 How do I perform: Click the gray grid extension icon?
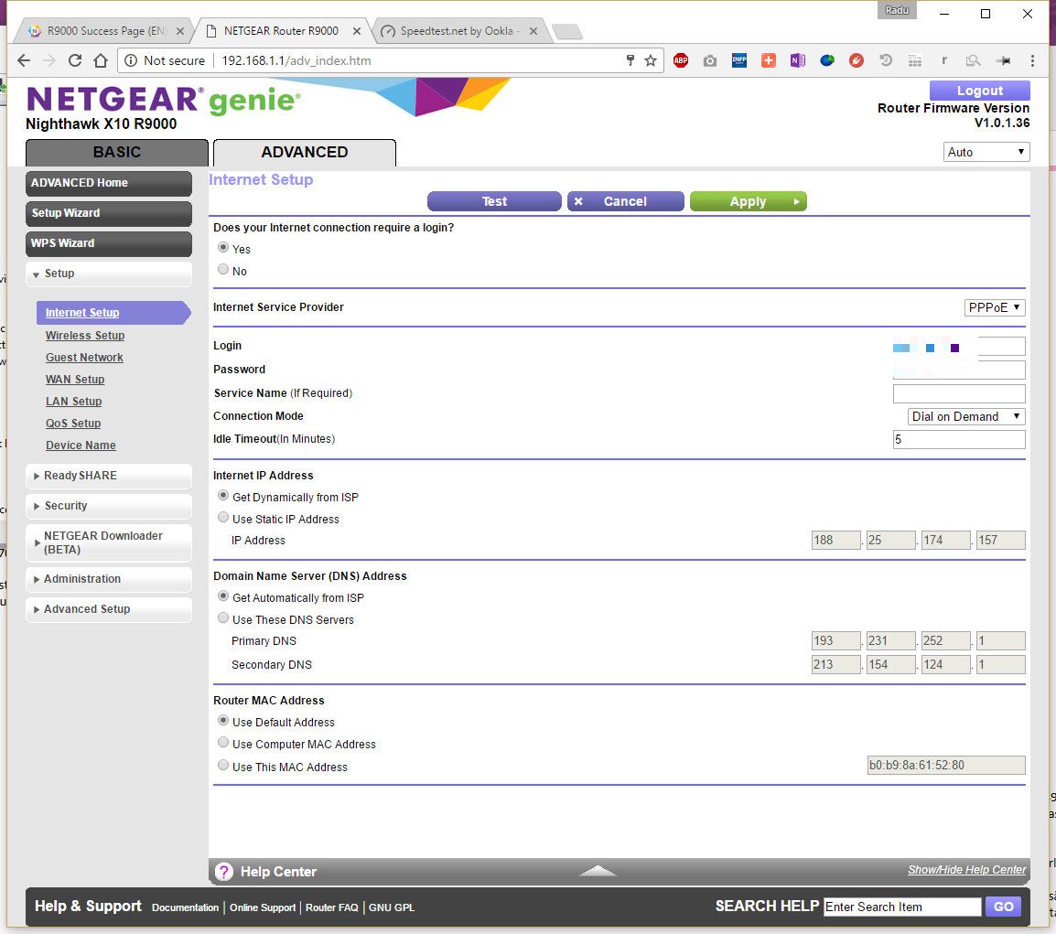[914, 60]
